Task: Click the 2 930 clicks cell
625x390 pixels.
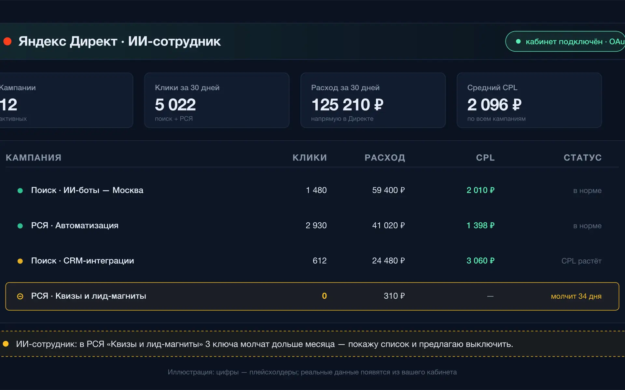Action: [316, 225]
